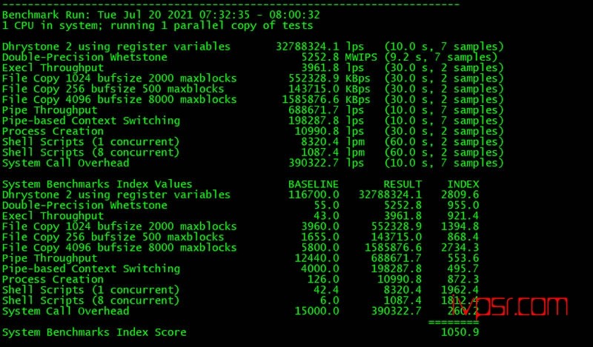Click the baseline value 3960.0
Image resolution: width=593 pixels, height=347 pixels.
click(320, 226)
